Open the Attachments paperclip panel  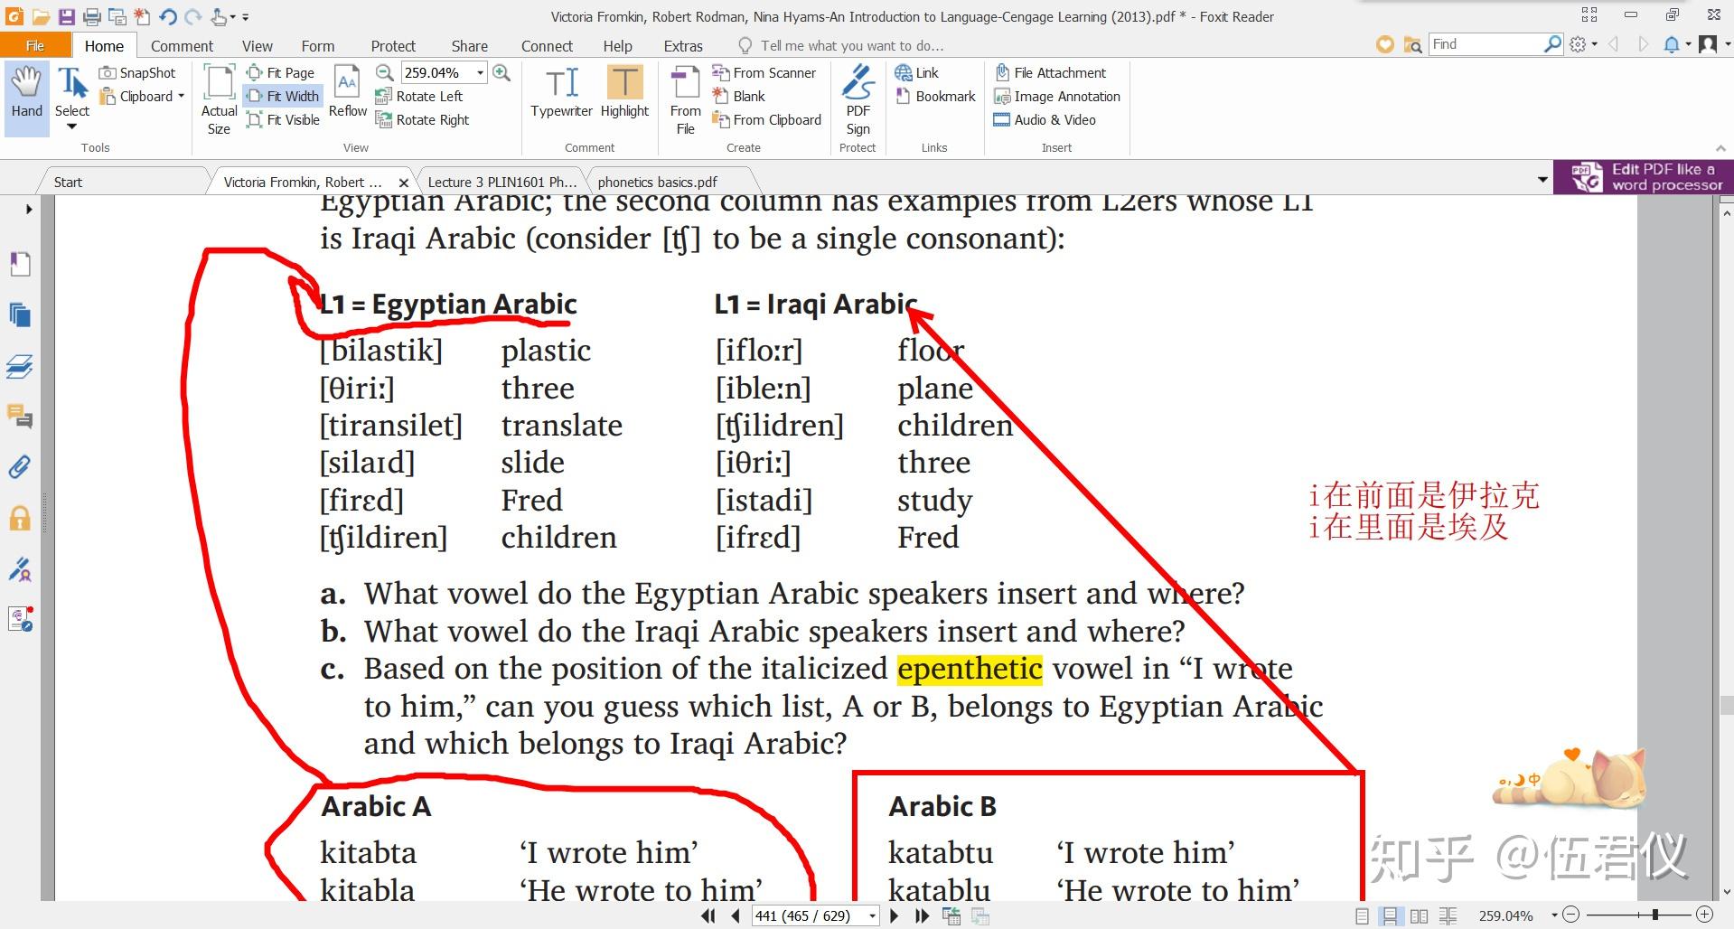(20, 467)
